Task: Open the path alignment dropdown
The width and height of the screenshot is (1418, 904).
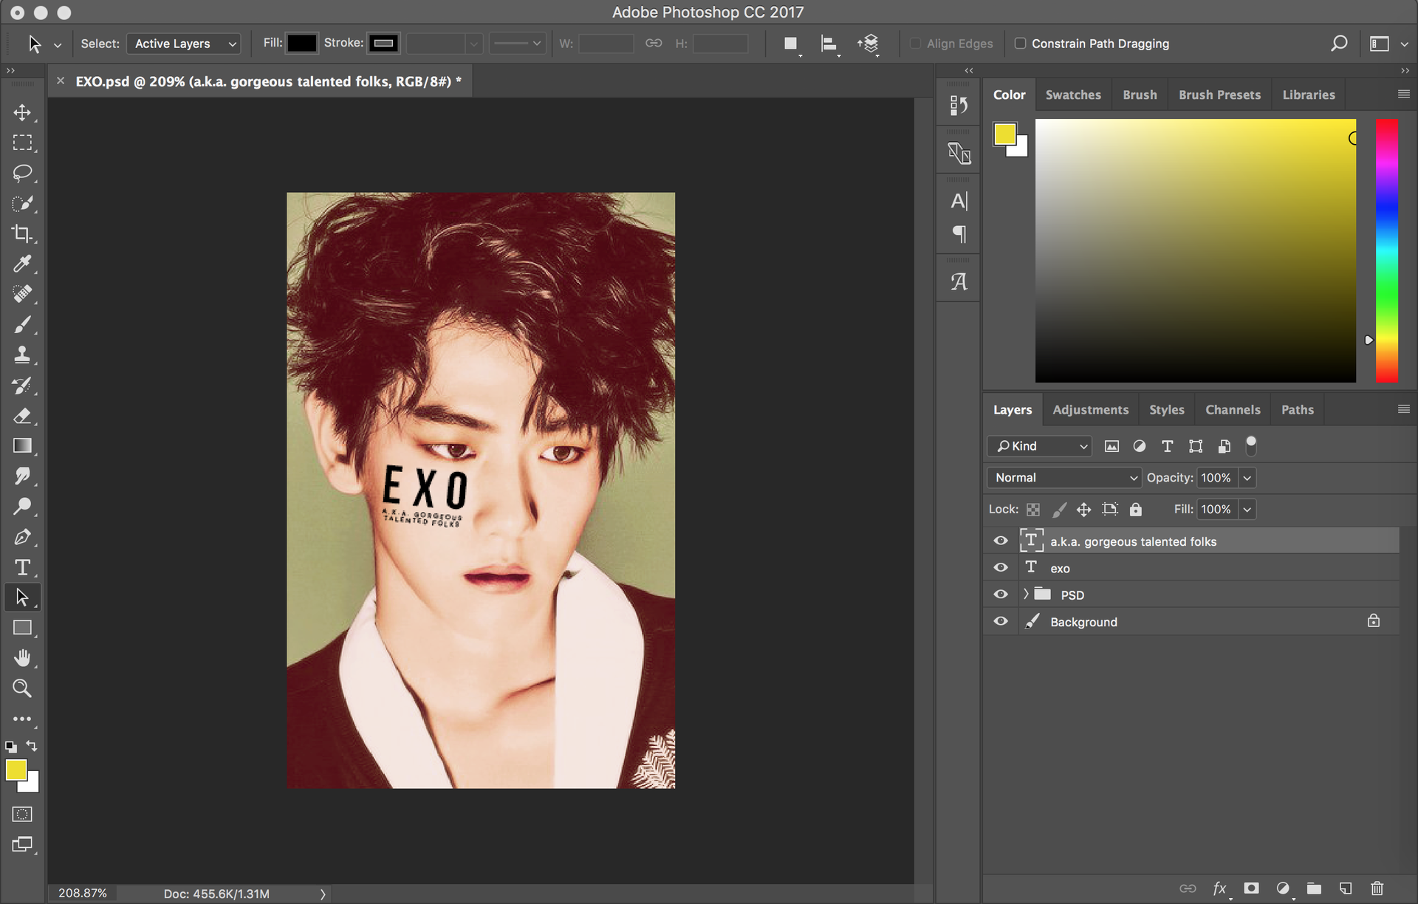Action: click(830, 44)
